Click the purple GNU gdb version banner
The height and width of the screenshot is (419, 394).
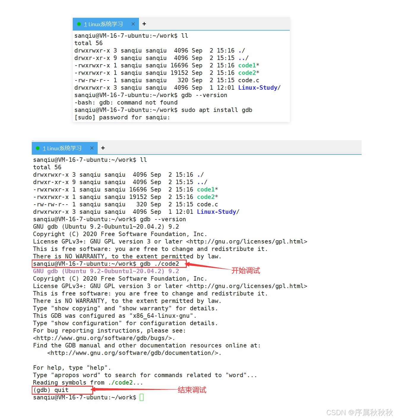[x=106, y=271]
